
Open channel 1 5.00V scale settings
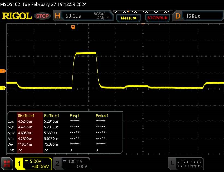click(37, 164)
